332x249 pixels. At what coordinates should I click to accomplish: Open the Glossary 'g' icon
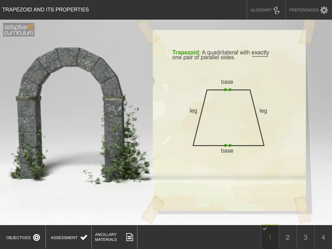[x=276, y=10]
